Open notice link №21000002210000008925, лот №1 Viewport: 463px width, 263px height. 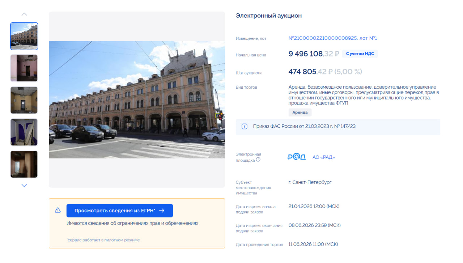(332, 38)
